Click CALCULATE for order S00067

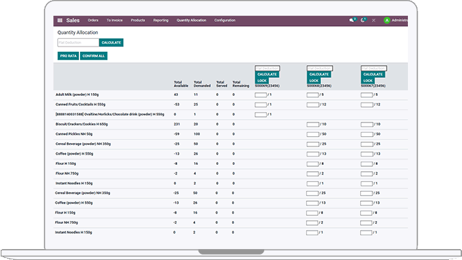click(x=373, y=74)
